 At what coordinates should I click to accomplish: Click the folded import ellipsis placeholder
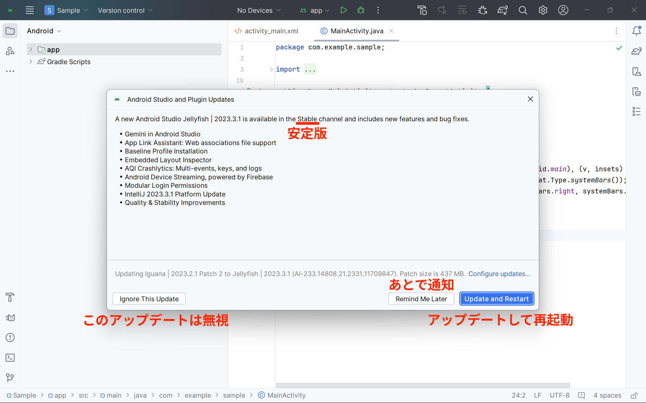(x=310, y=69)
